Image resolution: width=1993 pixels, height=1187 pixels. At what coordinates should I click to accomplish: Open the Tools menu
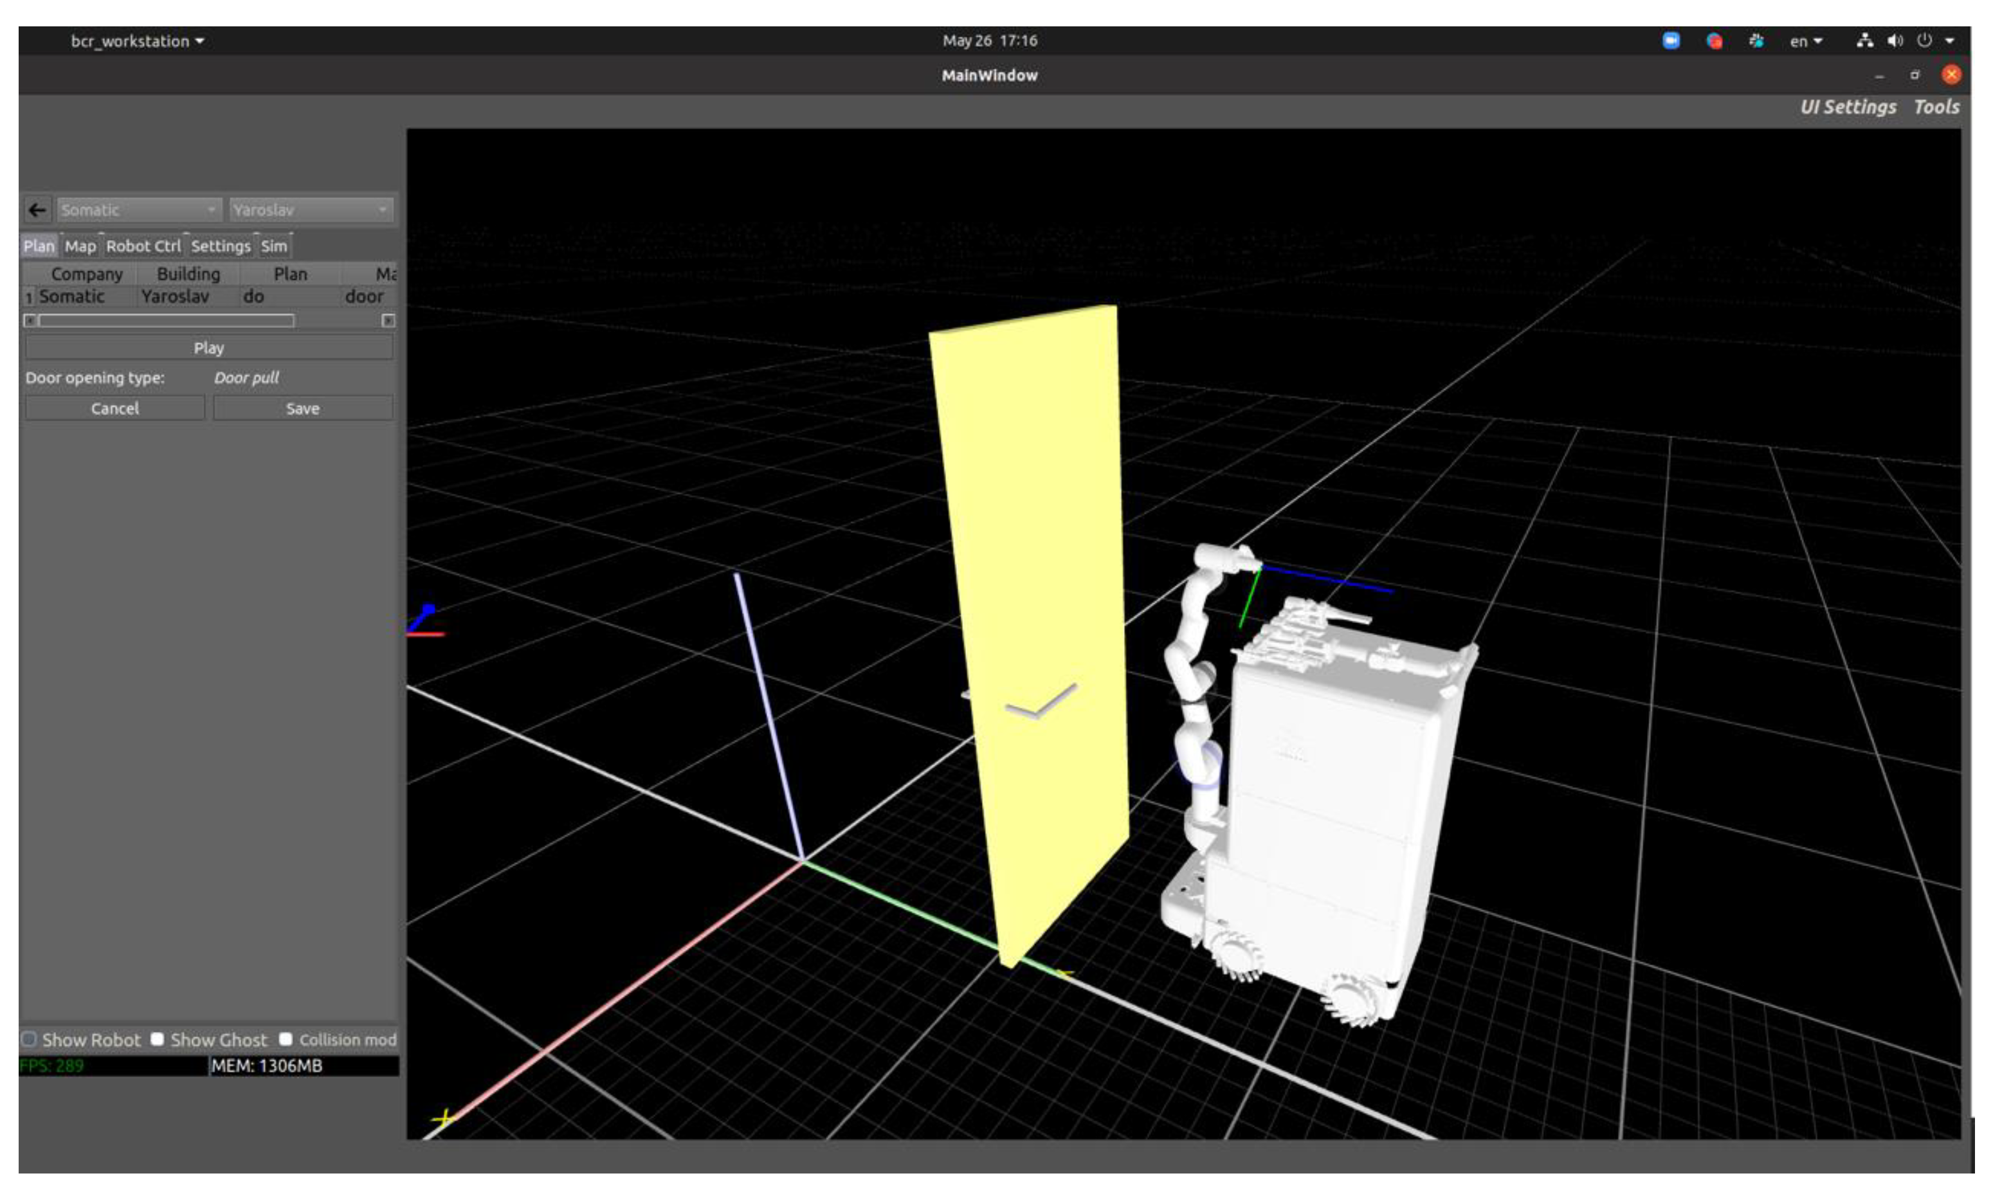tap(1936, 107)
